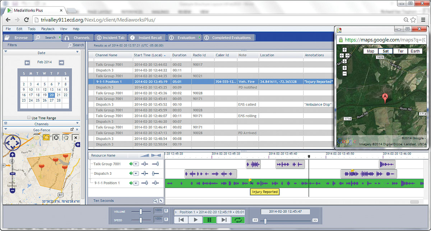Enable the Use Time Range checkbox
431x231 pixels.
tap(29, 118)
